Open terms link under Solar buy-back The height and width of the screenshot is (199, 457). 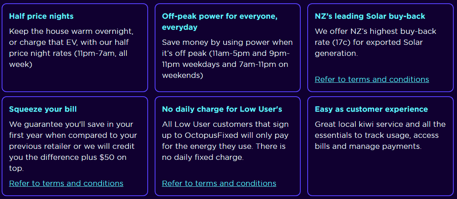(x=372, y=79)
